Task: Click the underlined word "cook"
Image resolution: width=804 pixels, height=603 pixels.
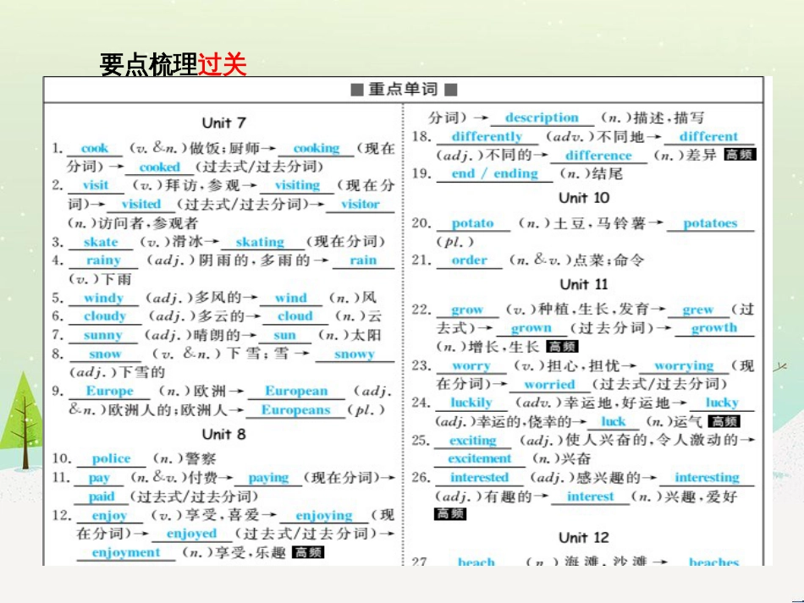Action: [x=95, y=148]
